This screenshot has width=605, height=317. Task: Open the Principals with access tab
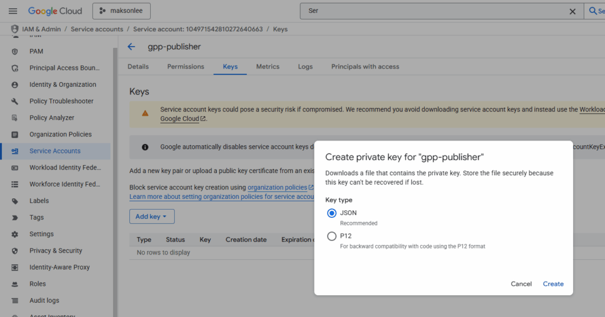coord(365,67)
